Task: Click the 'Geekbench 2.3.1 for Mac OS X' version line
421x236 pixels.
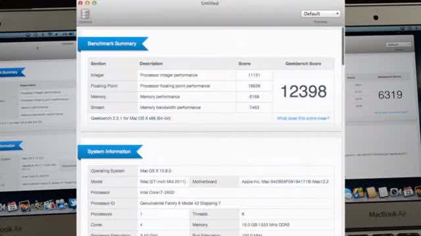Action: click(130, 118)
